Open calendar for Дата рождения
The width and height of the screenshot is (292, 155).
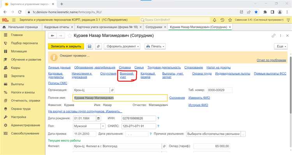click(x=99, y=118)
